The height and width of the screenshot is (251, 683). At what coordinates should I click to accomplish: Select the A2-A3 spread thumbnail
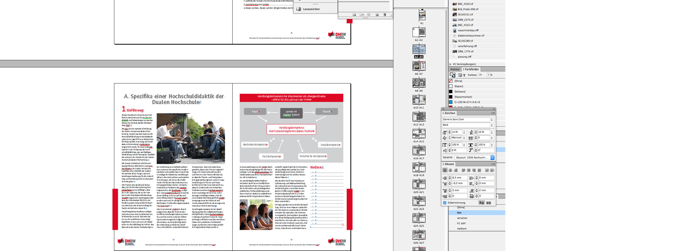pyautogui.click(x=419, y=32)
